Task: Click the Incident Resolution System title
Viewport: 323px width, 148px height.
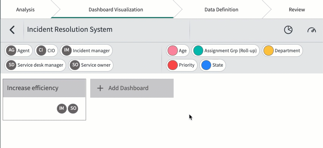Action: click(70, 30)
